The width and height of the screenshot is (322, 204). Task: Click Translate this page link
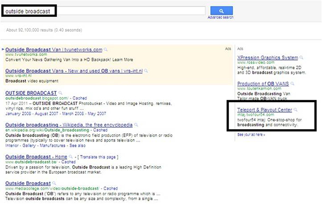point(97,158)
